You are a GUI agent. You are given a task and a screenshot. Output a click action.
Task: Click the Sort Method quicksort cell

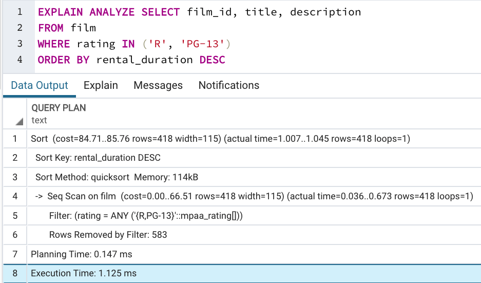pos(254,177)
